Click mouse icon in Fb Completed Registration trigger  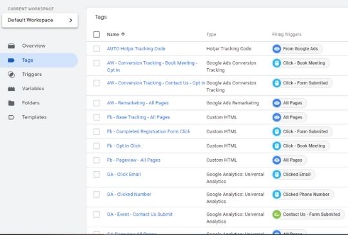point(276,132)
